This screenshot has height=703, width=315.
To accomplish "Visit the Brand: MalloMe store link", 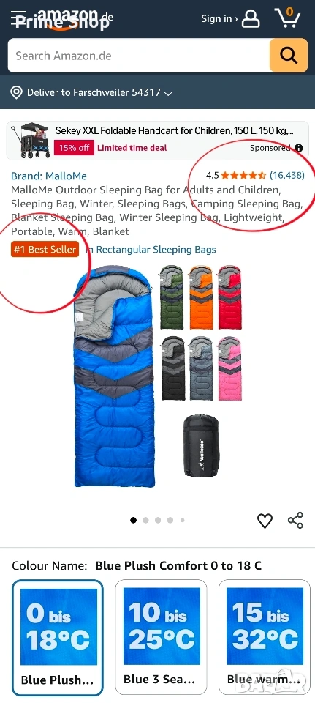I will (x=49, y=176).
